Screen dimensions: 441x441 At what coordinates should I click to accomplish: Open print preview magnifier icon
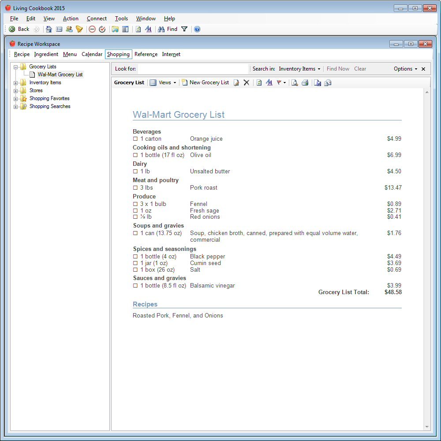tap(295, 82)
